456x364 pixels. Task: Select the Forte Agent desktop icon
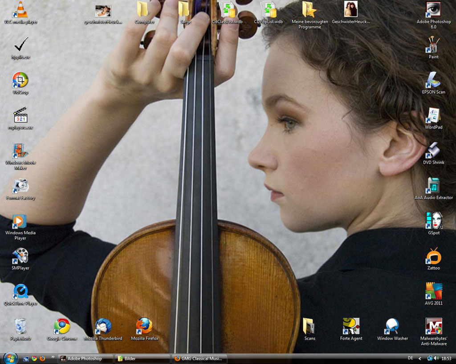click(x=351, y=327)
